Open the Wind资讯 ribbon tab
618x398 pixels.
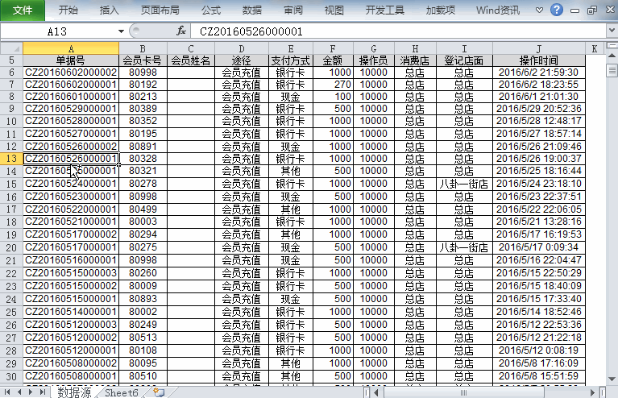(x=498, y=10)
